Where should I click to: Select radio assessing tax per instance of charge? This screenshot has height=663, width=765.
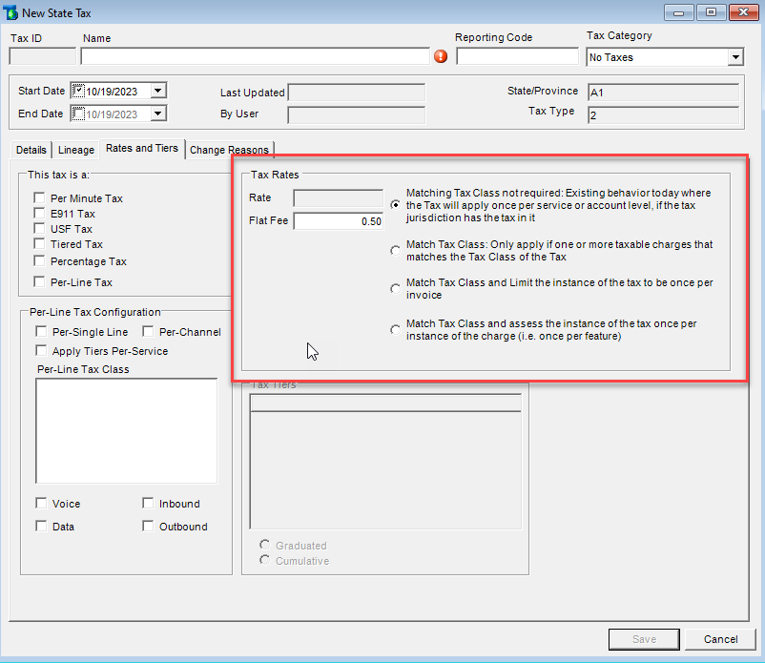pos(395,329)
